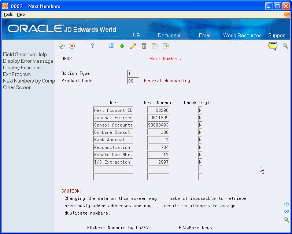The height and width of the screenshot is (234, 292).
Task: Click Bank Journal next number field
Action: pyautogui.click(x=158, y=140)
